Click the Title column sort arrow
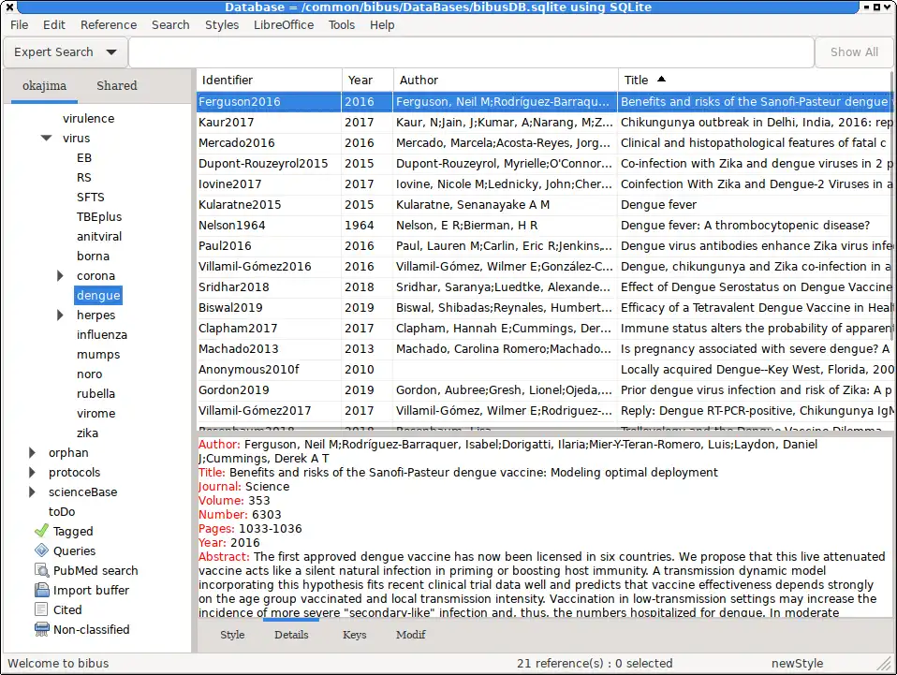Image resolution: width=897 pixels, height=675 pixels. [x=662, y=80]
